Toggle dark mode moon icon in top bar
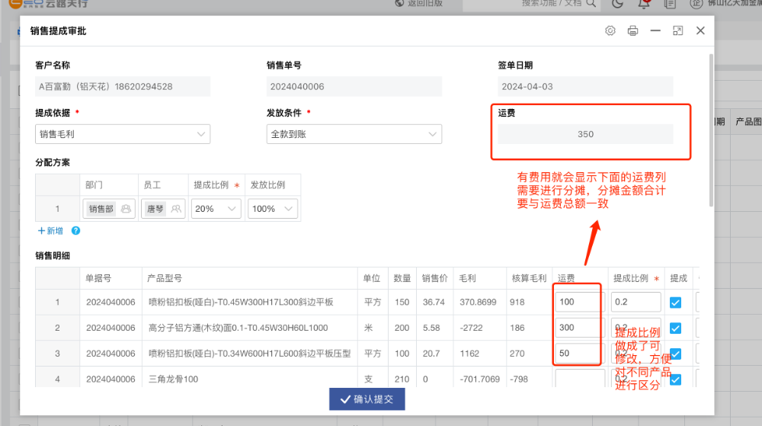The image size is (762, 426). [618, 4]
